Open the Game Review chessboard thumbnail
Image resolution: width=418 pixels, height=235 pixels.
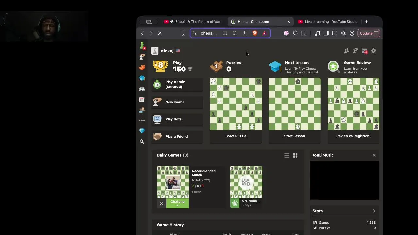click(x=353, y=104)
